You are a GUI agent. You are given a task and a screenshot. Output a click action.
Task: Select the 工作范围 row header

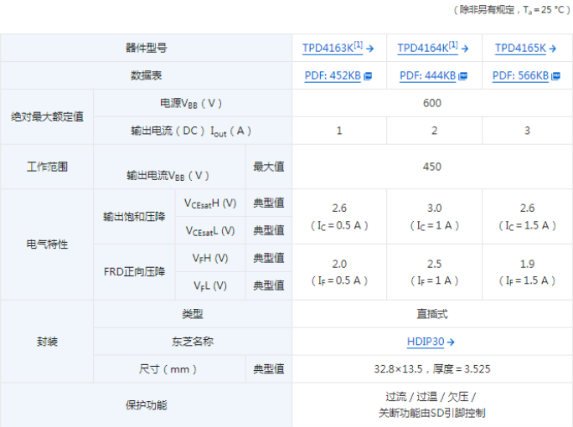tap(47, 167)
